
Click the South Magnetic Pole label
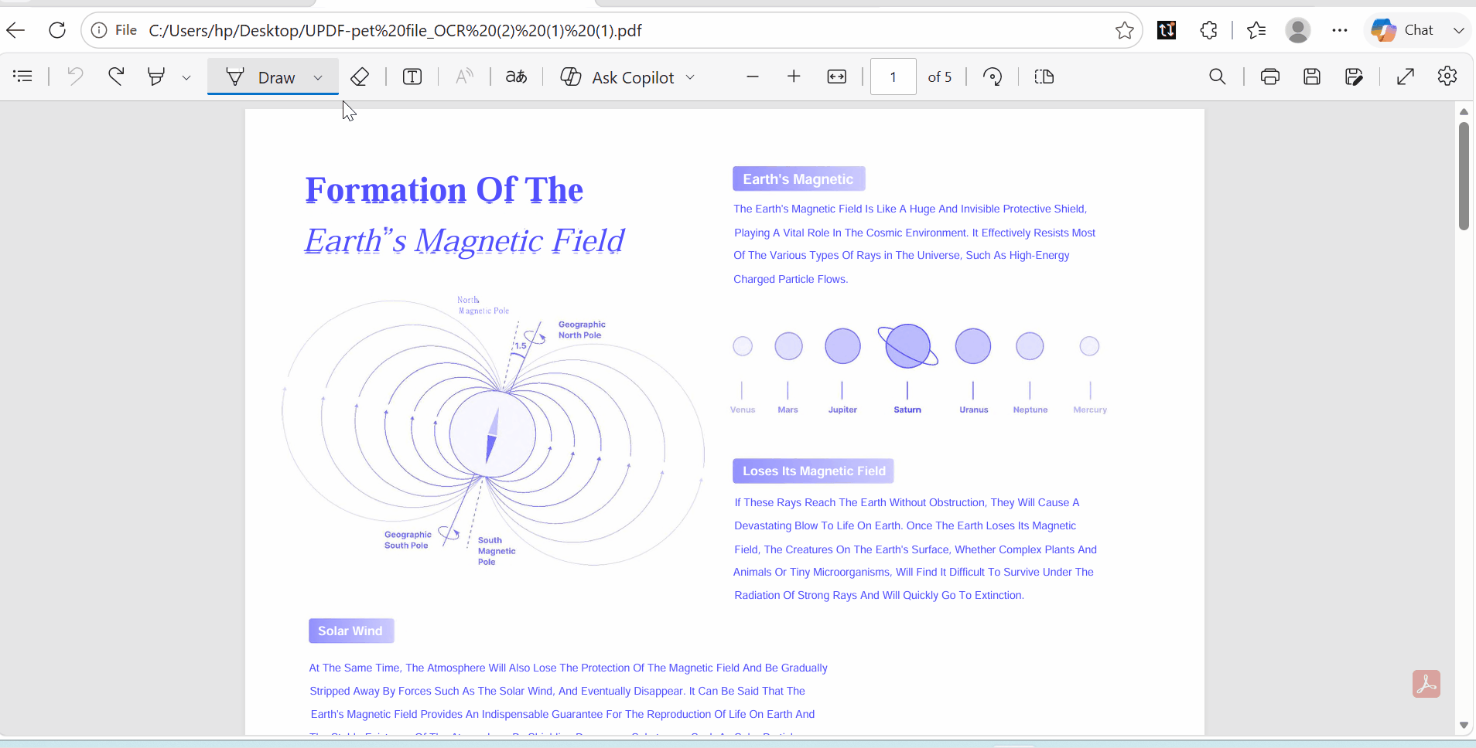coord(496,551)
